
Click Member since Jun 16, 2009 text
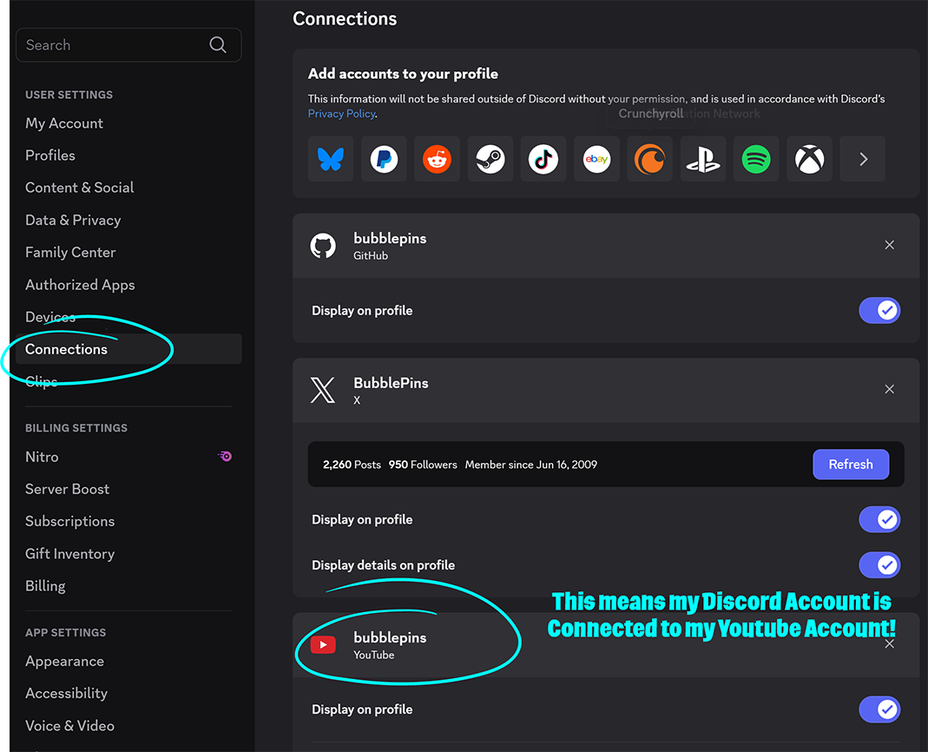531,465
